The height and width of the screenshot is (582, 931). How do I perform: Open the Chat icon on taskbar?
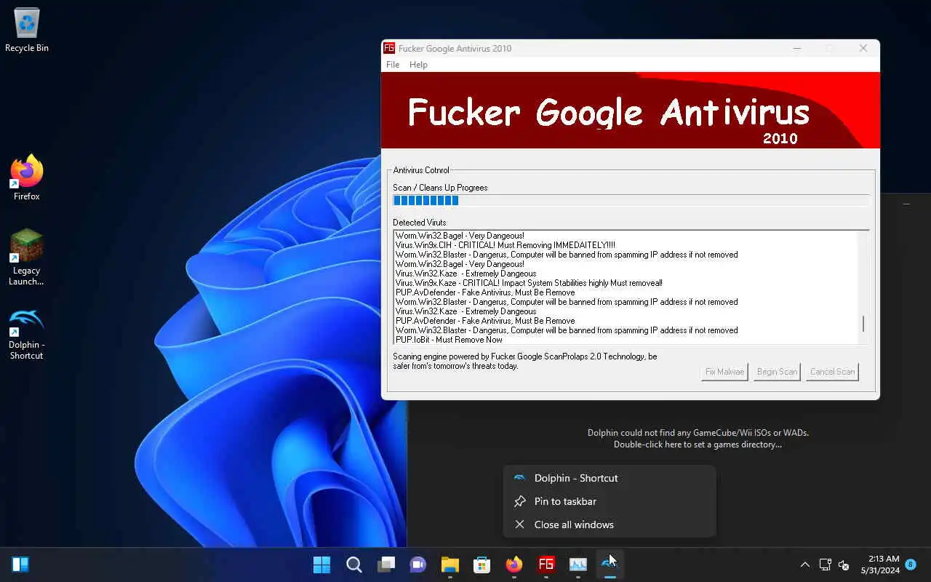(417, 565)
